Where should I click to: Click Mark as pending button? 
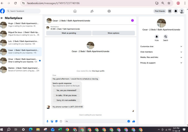tap(69, 33)
